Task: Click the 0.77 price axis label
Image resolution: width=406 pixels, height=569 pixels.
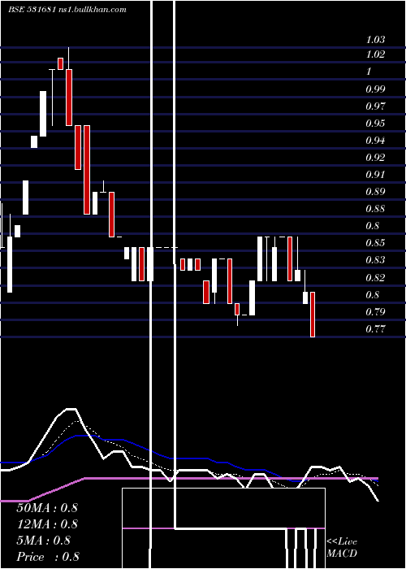Action: tap(375, 329)
